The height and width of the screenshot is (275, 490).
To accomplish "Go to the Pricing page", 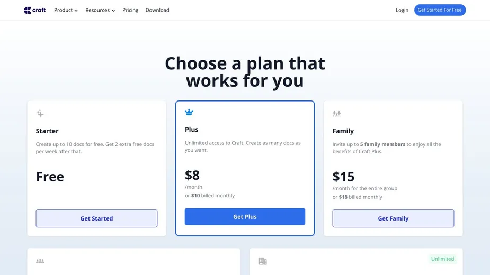I will click(130, 10).
